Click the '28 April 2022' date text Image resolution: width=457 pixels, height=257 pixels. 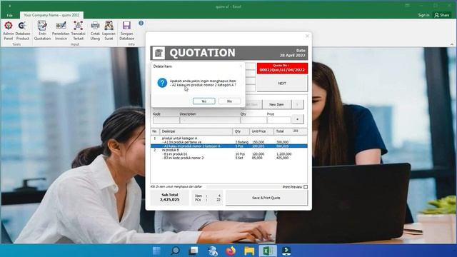pyautogui.click(x=293, y=55)
